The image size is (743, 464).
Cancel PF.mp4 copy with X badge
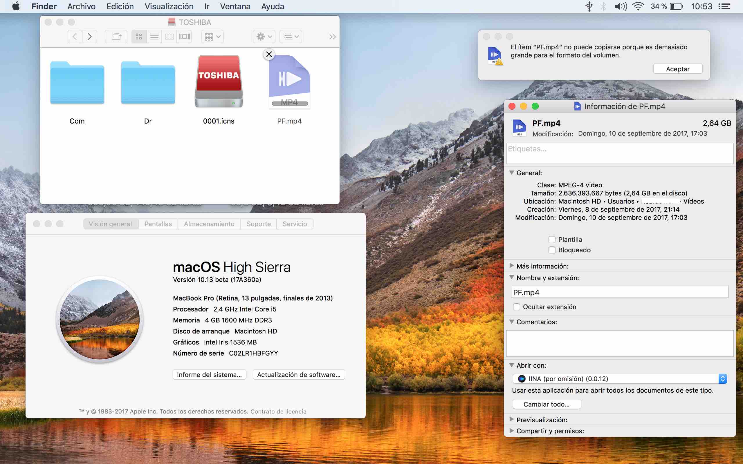pos(269,54)
